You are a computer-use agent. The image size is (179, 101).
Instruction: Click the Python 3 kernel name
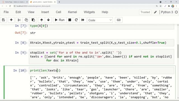pos(167,12)
